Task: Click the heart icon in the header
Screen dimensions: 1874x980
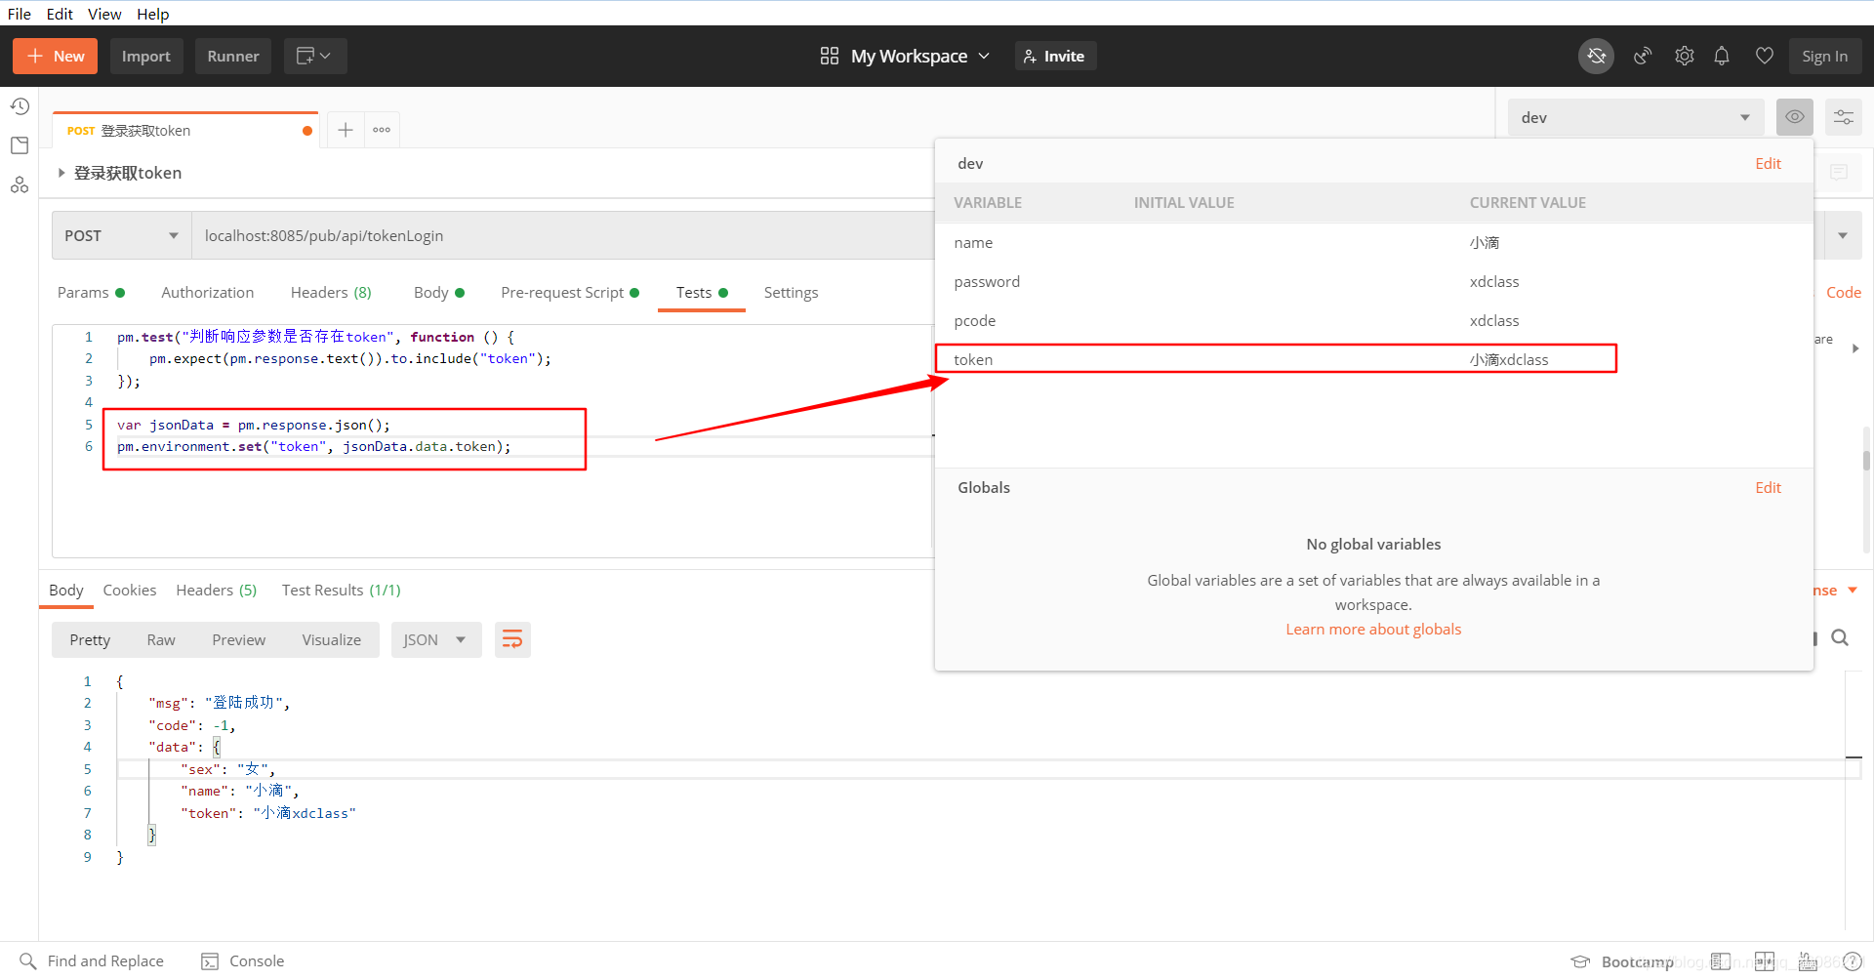Action: [1764, 57]
